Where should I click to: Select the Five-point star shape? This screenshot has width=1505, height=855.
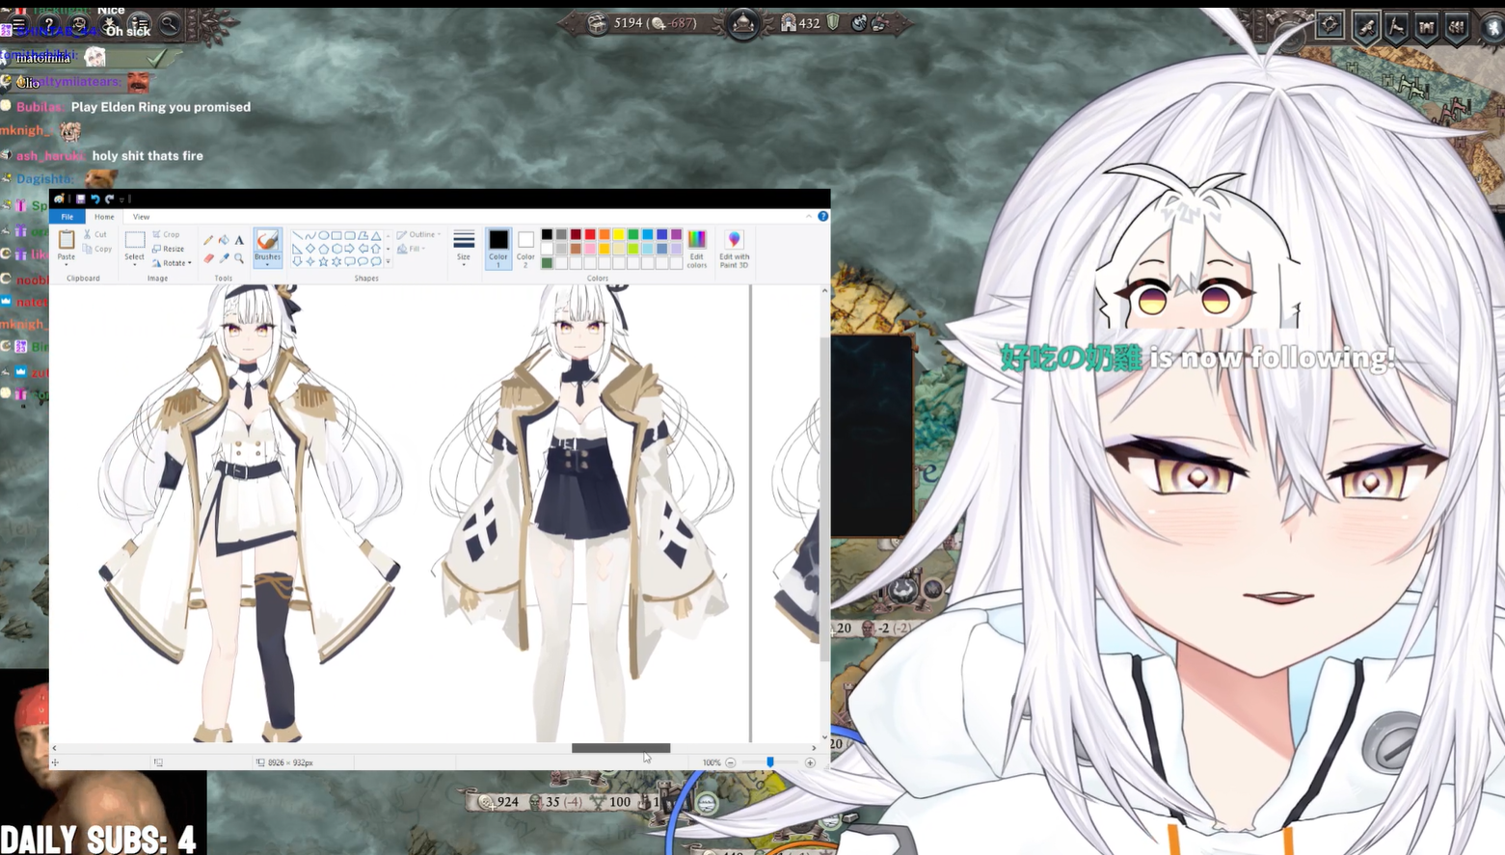(324, 262)
